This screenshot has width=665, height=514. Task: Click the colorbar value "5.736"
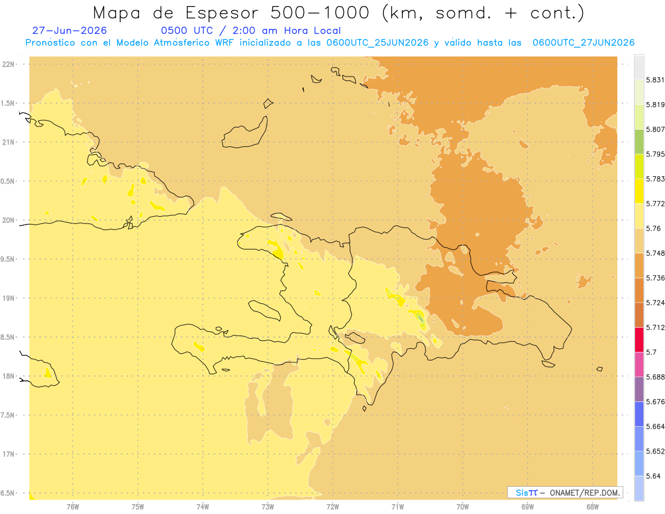pyautogui.click(x=655, y=278)
